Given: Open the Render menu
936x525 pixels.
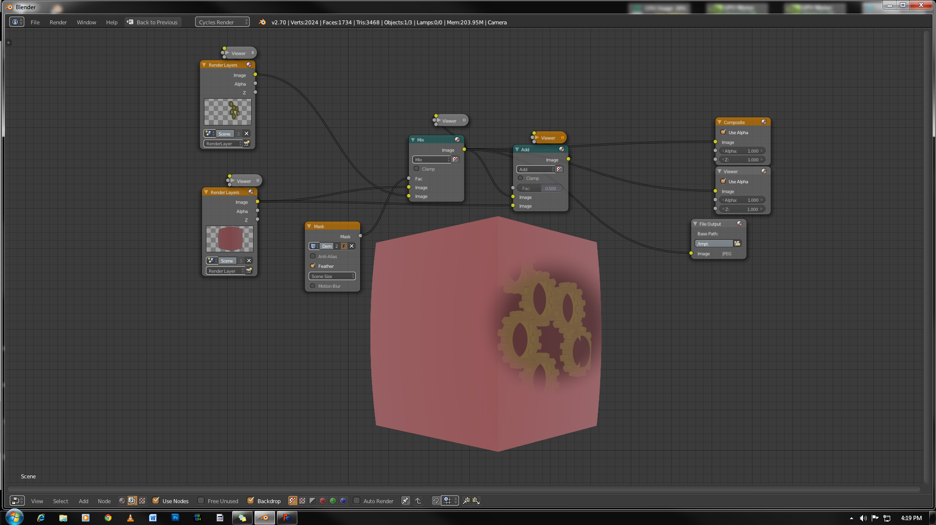Looking at the screenshot, I should click(x=58, y=22).
